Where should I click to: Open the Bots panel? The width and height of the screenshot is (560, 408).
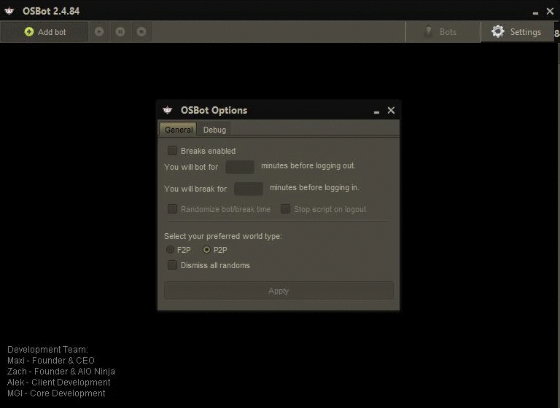click(443, 32)
